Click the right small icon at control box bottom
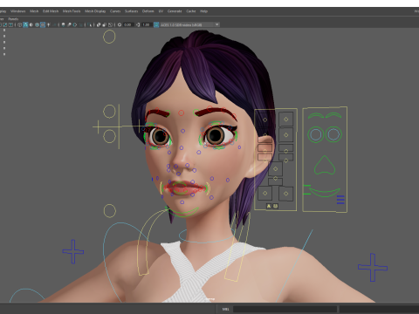Screen dimensions: 419x314 pos(275,206)
